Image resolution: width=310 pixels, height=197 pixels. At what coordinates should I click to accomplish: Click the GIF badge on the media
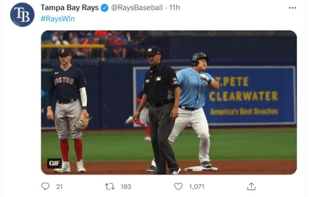(54, 163)
